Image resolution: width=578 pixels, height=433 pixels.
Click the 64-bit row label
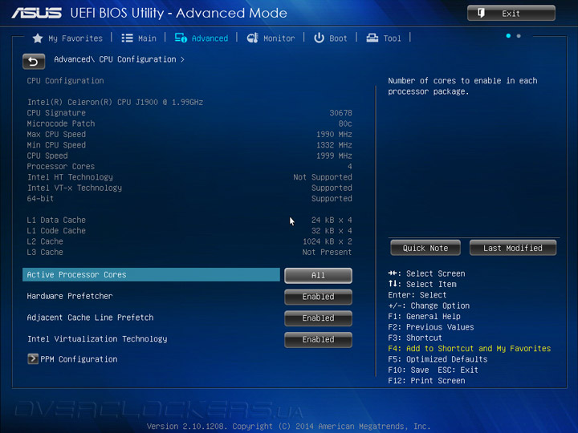coord(40,199)
